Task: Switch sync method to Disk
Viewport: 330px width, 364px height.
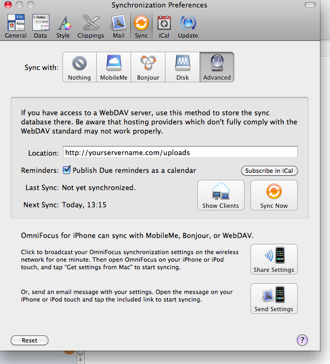Action: coord(183,67)
